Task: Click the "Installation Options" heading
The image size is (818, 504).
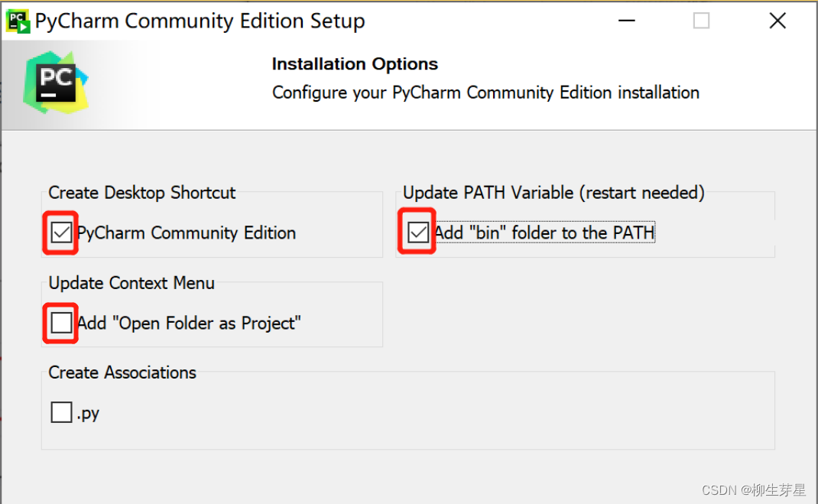Action: coord(355,63)
